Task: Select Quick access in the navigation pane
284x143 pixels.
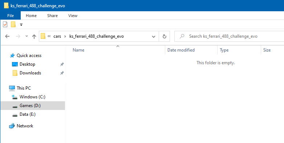Action: [x=29, y=56]
